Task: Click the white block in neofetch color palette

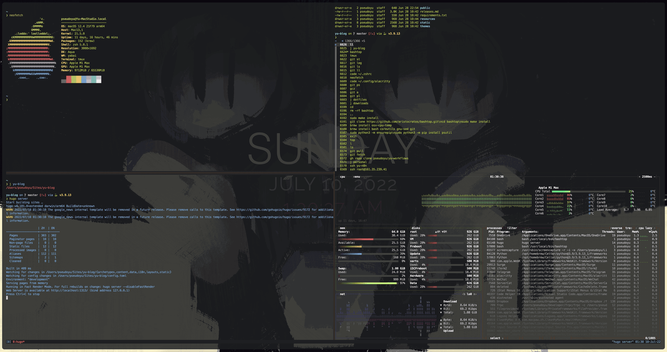Action: click(x=99, y=79)
